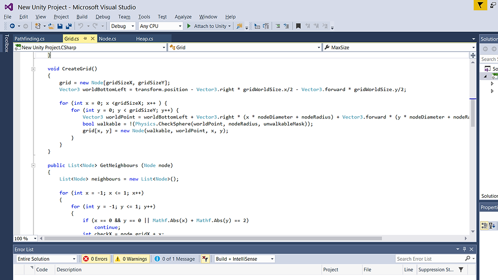This screenshot has width=498, height=280.
Task: Click the editor split window handle icon
Action: (473, 55)
